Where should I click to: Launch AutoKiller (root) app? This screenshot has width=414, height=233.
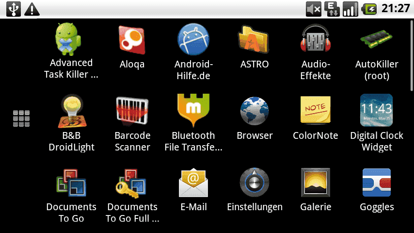[377, 40]
